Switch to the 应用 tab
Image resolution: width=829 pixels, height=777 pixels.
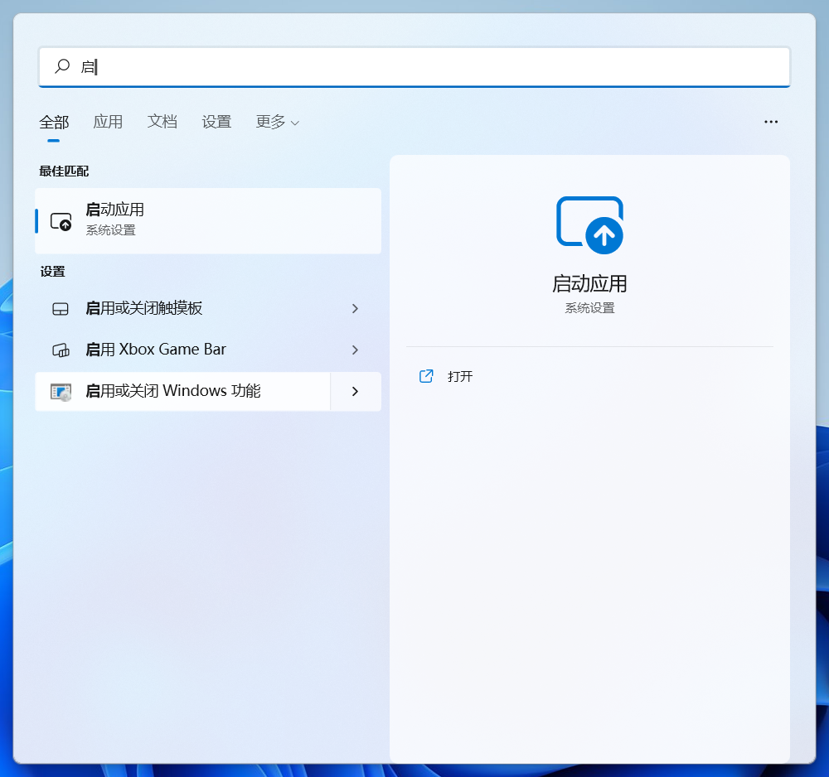point(108,122)
